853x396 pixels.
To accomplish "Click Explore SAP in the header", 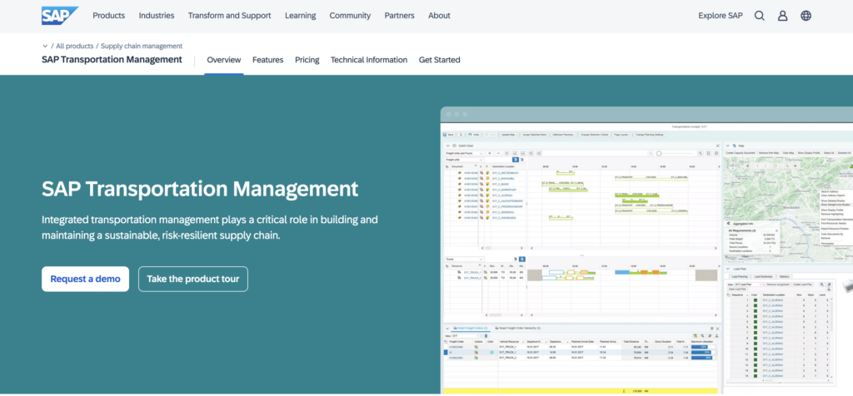I will (x=721, y=15).
